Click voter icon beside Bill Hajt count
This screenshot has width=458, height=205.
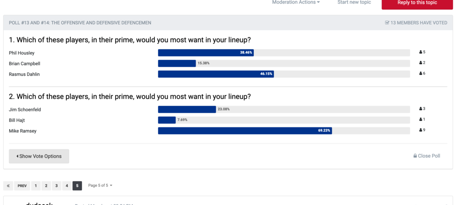click(x=420, y=119)
